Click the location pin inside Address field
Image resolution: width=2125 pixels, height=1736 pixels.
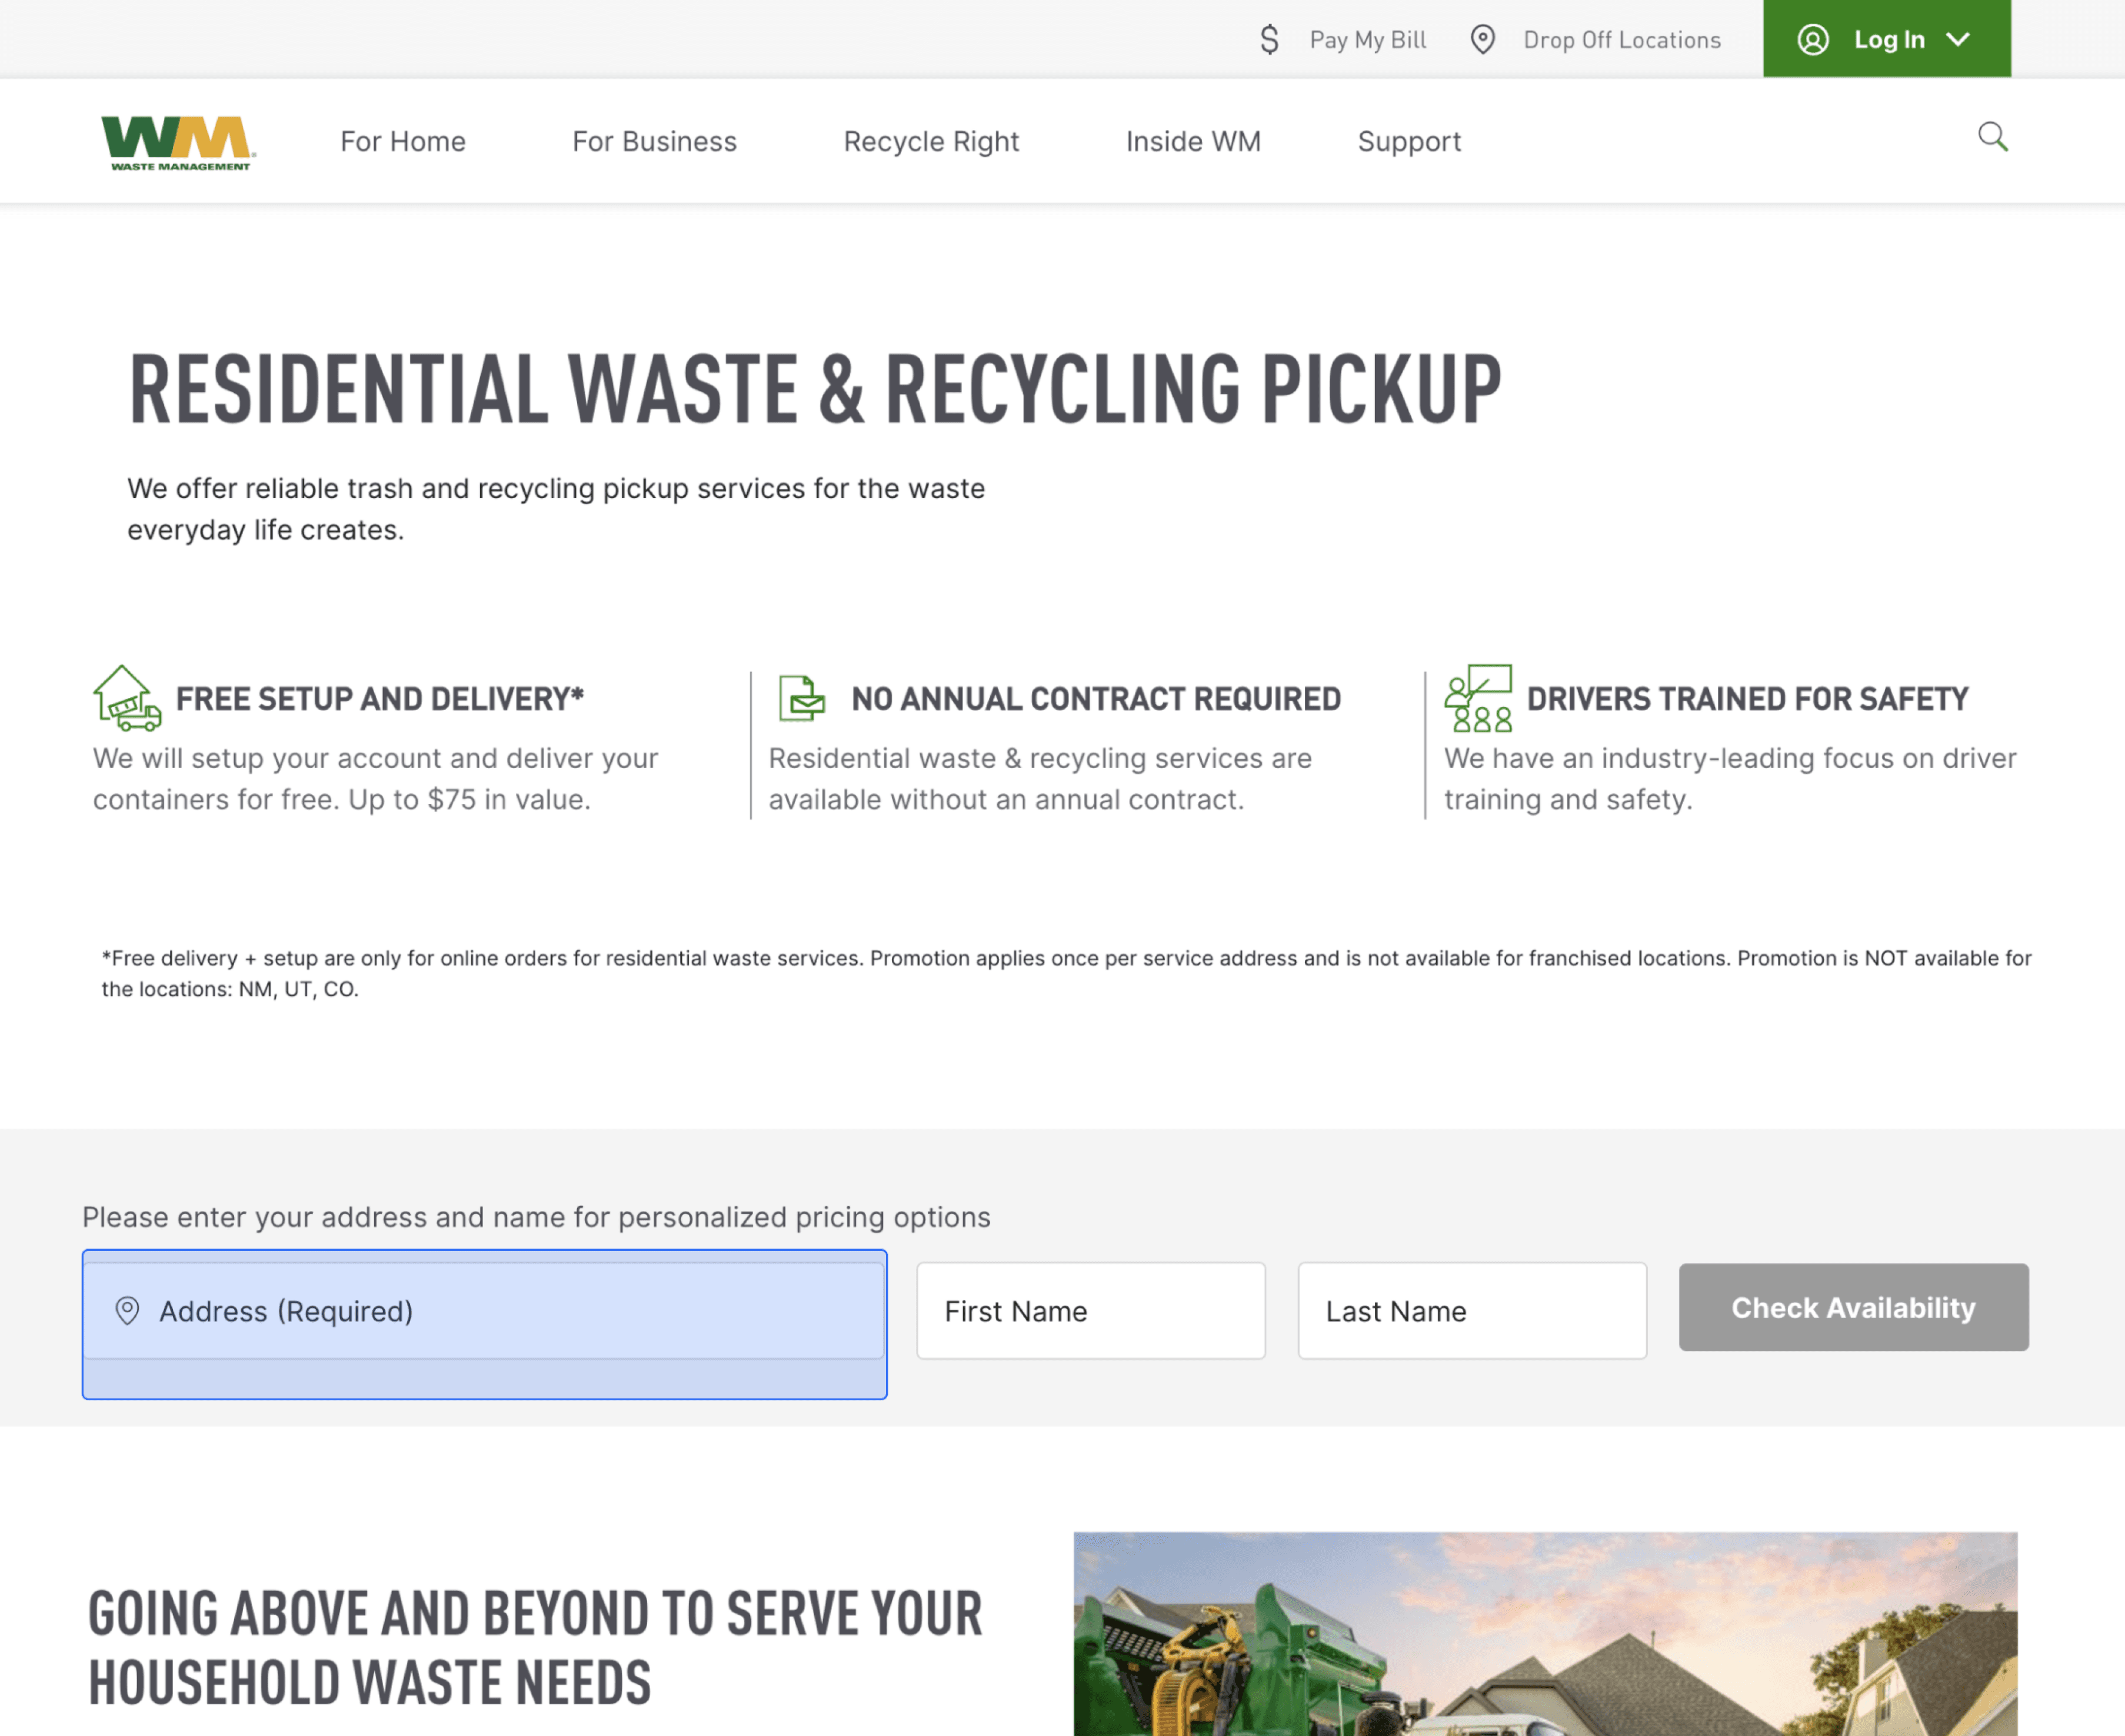tap(127, 1310)
